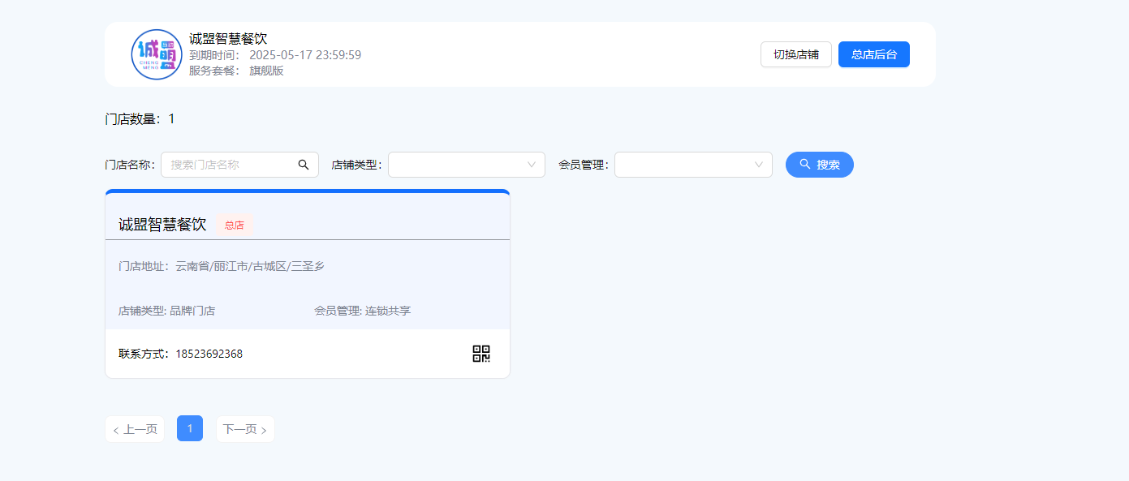1129x481 pixels.
Task: Expand the 店铺类型 filter dropdown
Action: (x=466, y=165)
